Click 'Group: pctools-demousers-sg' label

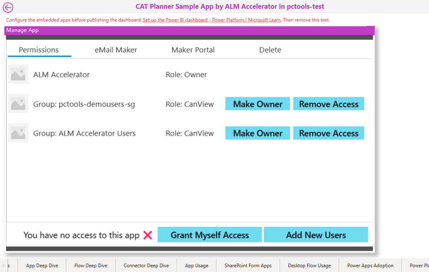[x=84, y=104]
